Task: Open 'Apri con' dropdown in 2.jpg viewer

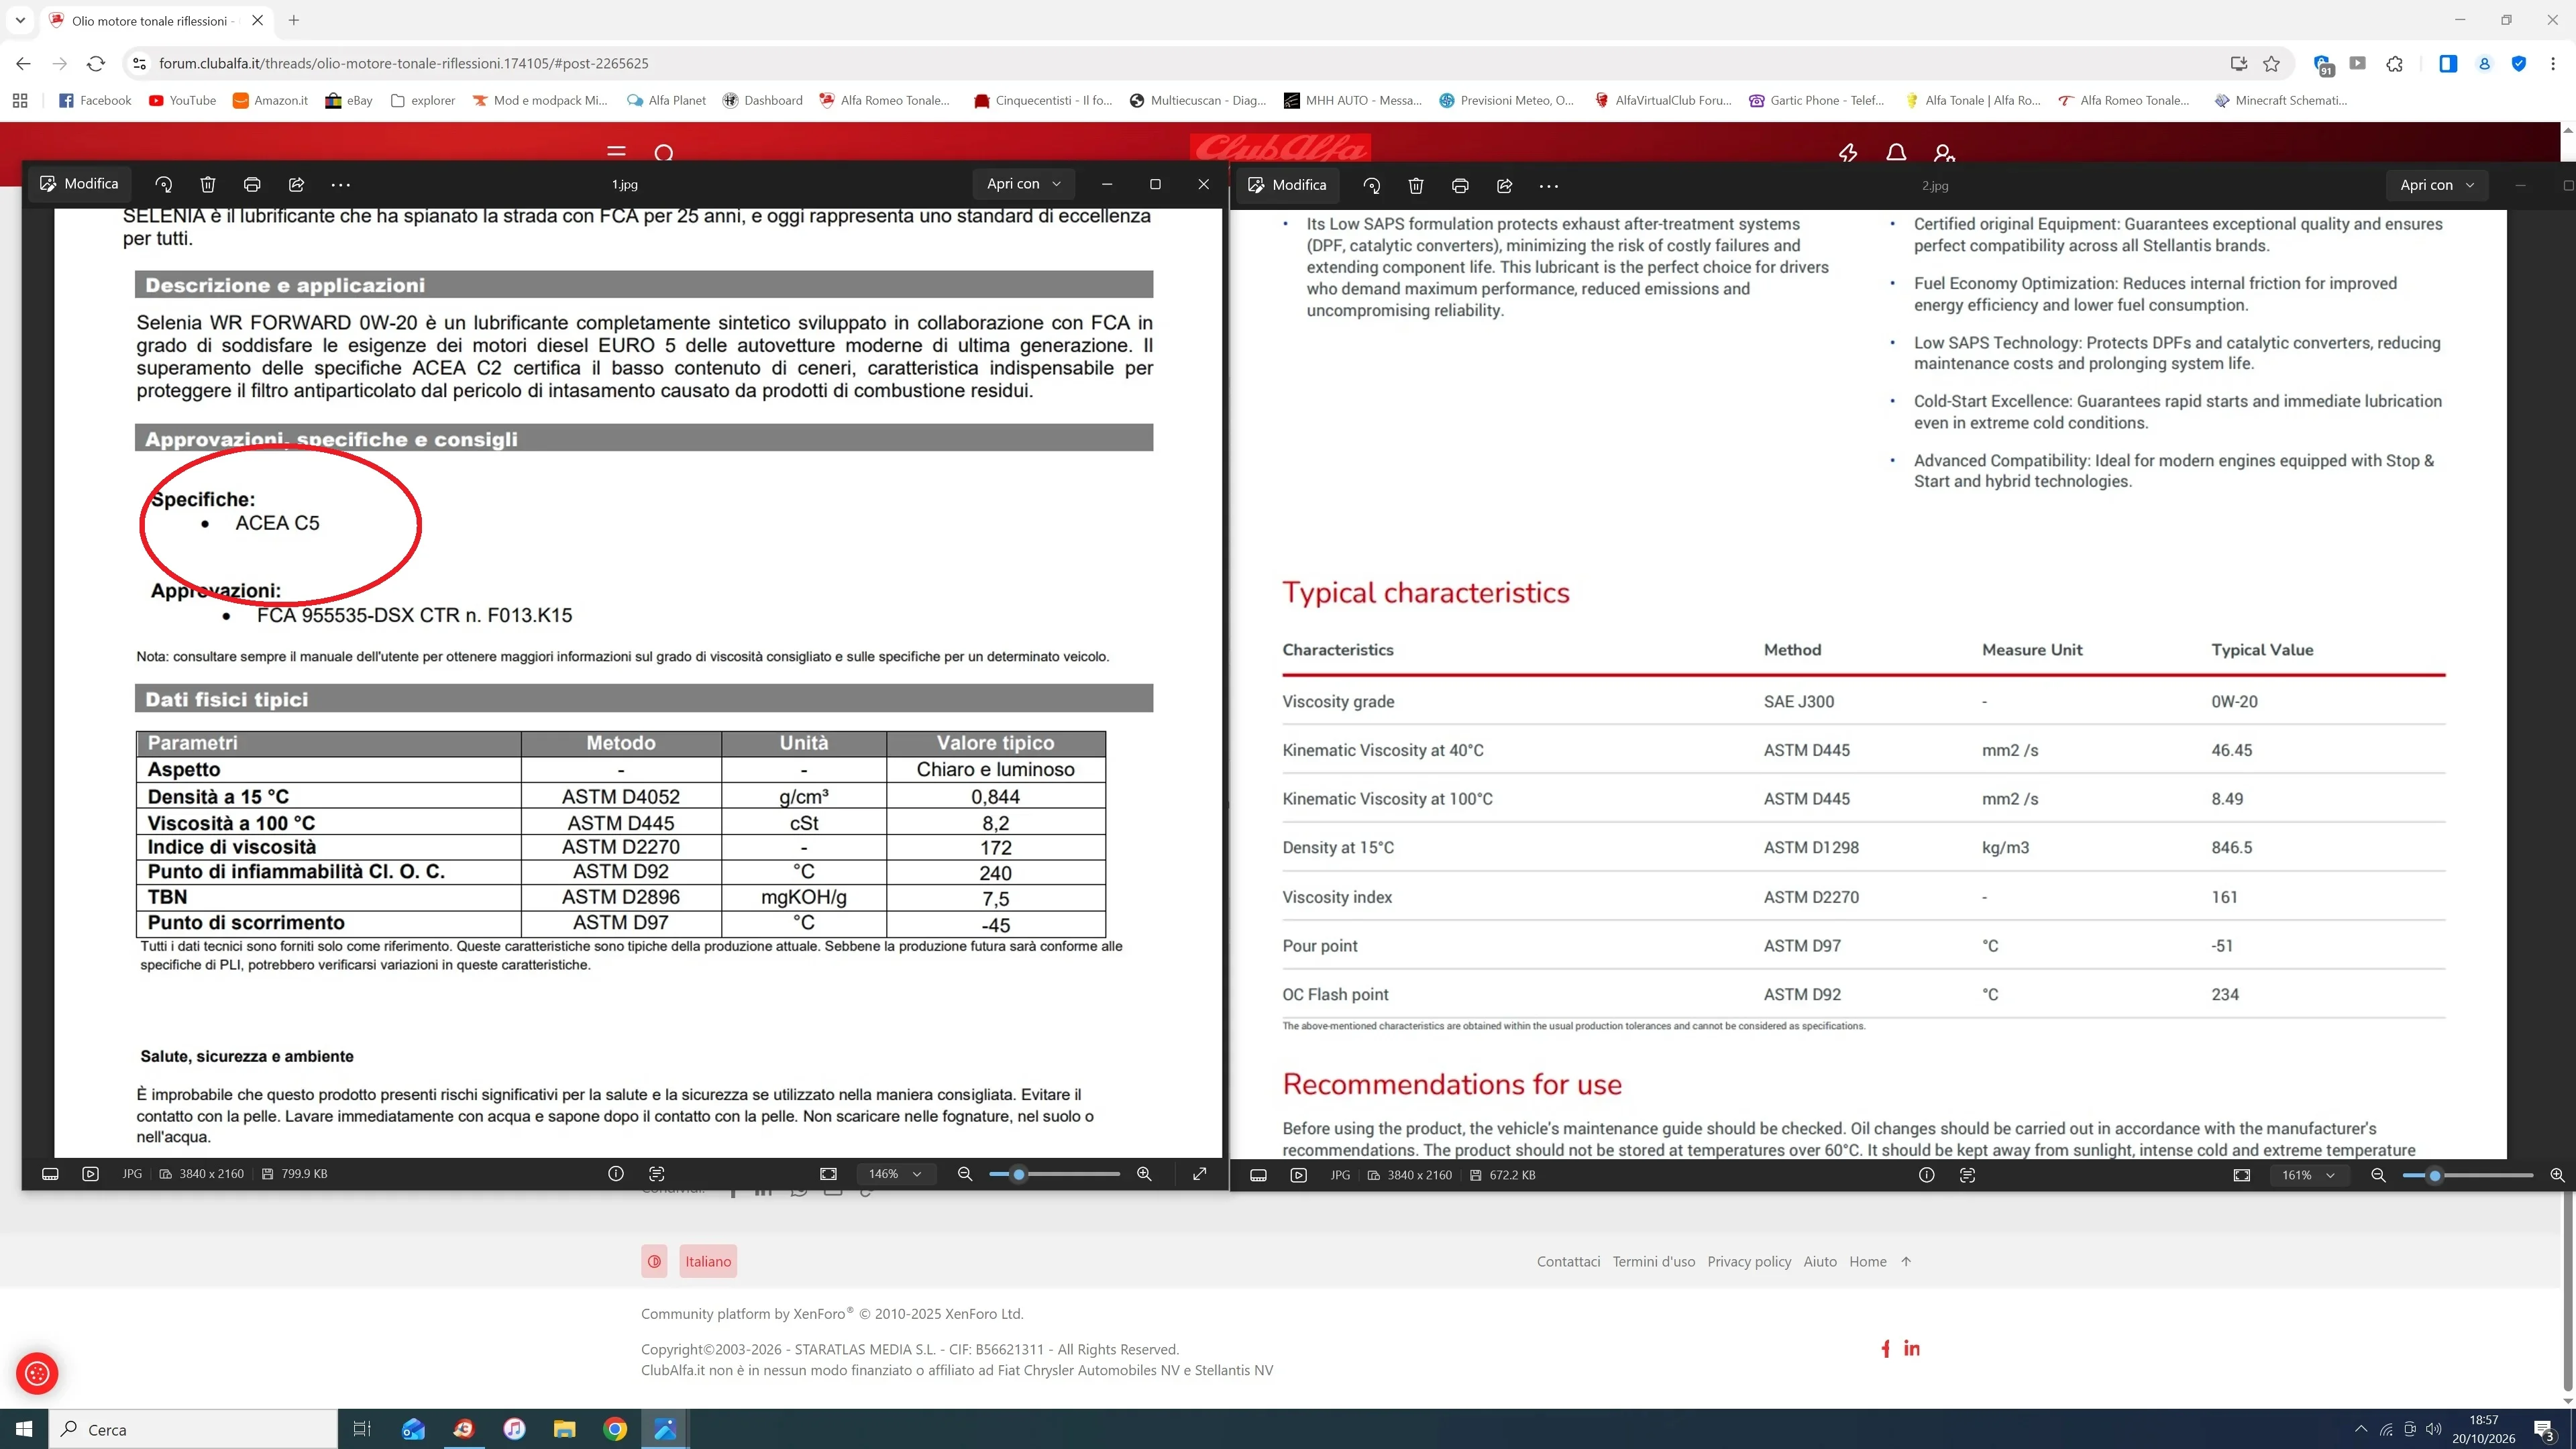Action: click(2437, 185)
